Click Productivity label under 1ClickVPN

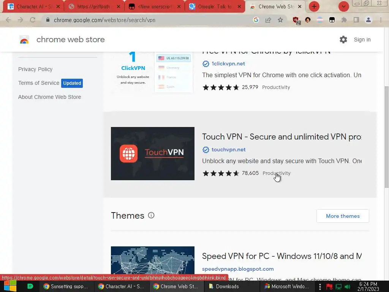[276, 87]
